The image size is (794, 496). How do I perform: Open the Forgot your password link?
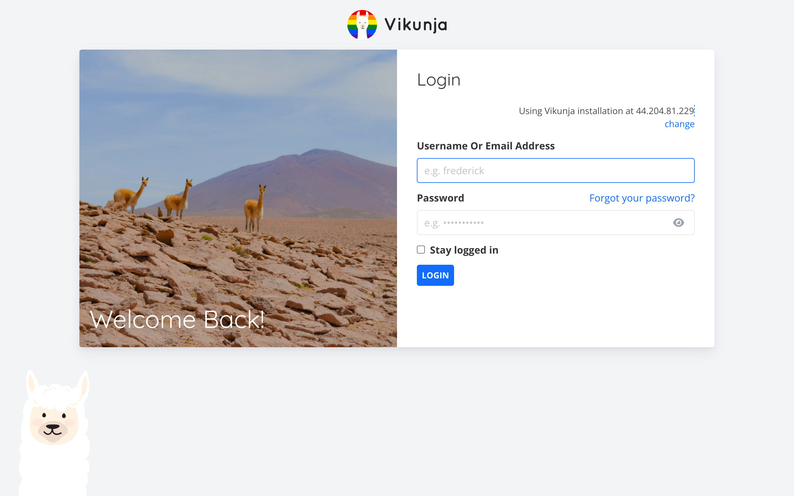click(642, 198)
